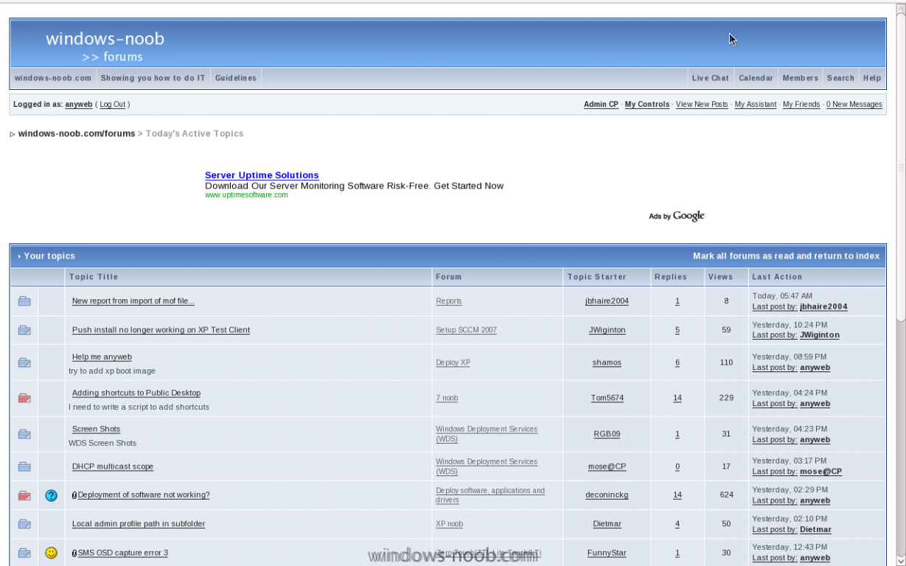Go to Reports forum link
This screenshot has height=566, width=906.
point(449,301)
